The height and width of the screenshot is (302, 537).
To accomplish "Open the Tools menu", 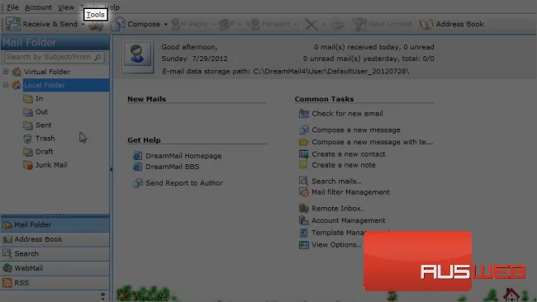I will click(x=95, y=15).
